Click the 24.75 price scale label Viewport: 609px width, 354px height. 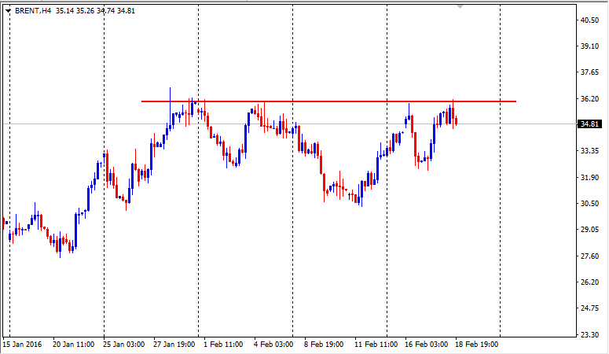[589, 308]
